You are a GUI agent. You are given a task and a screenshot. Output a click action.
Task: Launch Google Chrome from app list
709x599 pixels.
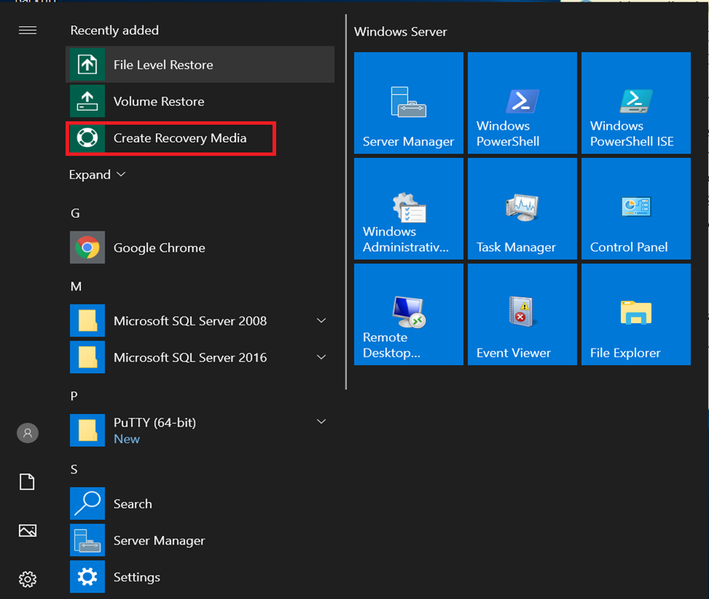point(159,247)
